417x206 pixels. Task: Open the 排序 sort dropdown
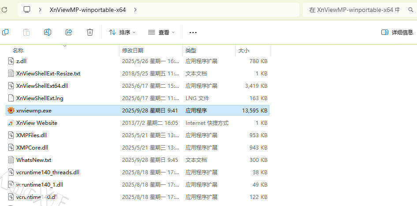[x=122, y=33]
